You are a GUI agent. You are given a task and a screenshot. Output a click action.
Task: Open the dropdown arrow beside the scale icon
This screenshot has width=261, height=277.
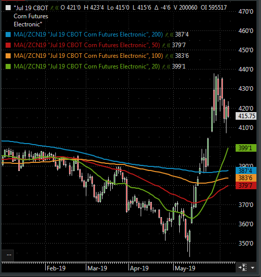click(x=253, y=268)
